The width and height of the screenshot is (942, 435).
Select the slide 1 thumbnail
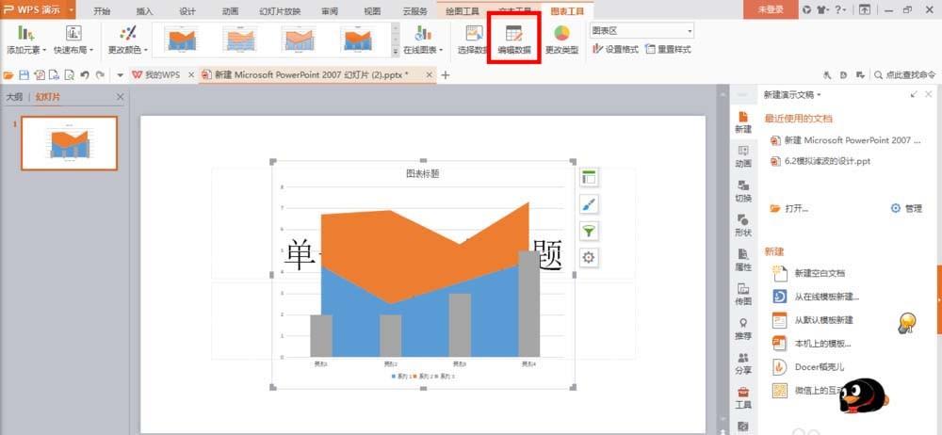pos(70,143)
